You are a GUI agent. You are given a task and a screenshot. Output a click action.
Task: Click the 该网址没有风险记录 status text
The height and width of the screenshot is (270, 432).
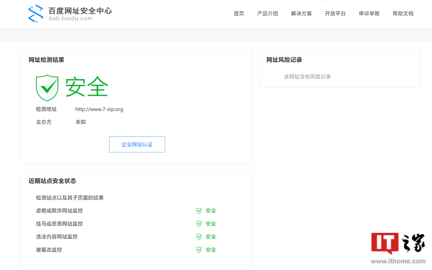click(307, 77)
